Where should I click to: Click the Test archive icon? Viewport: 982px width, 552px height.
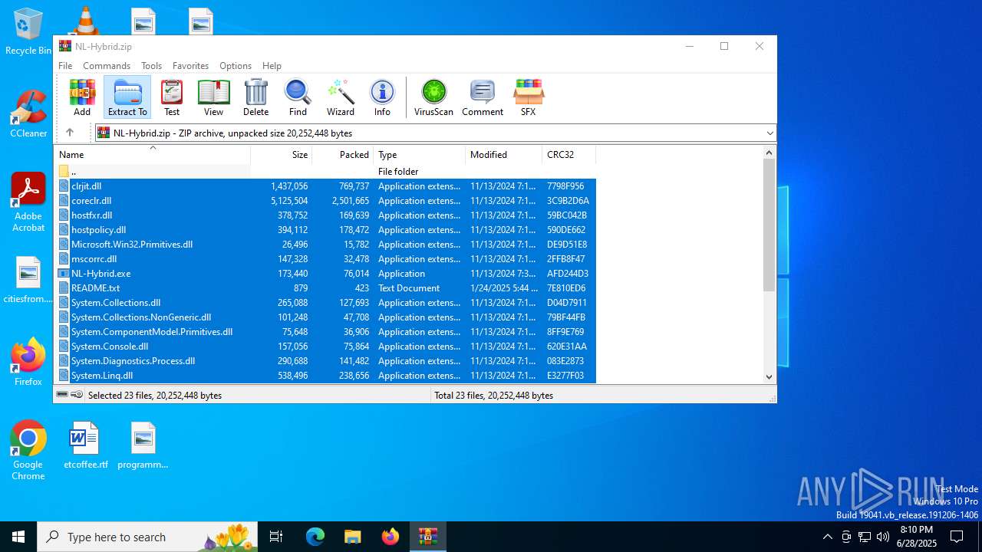(172, 97)
